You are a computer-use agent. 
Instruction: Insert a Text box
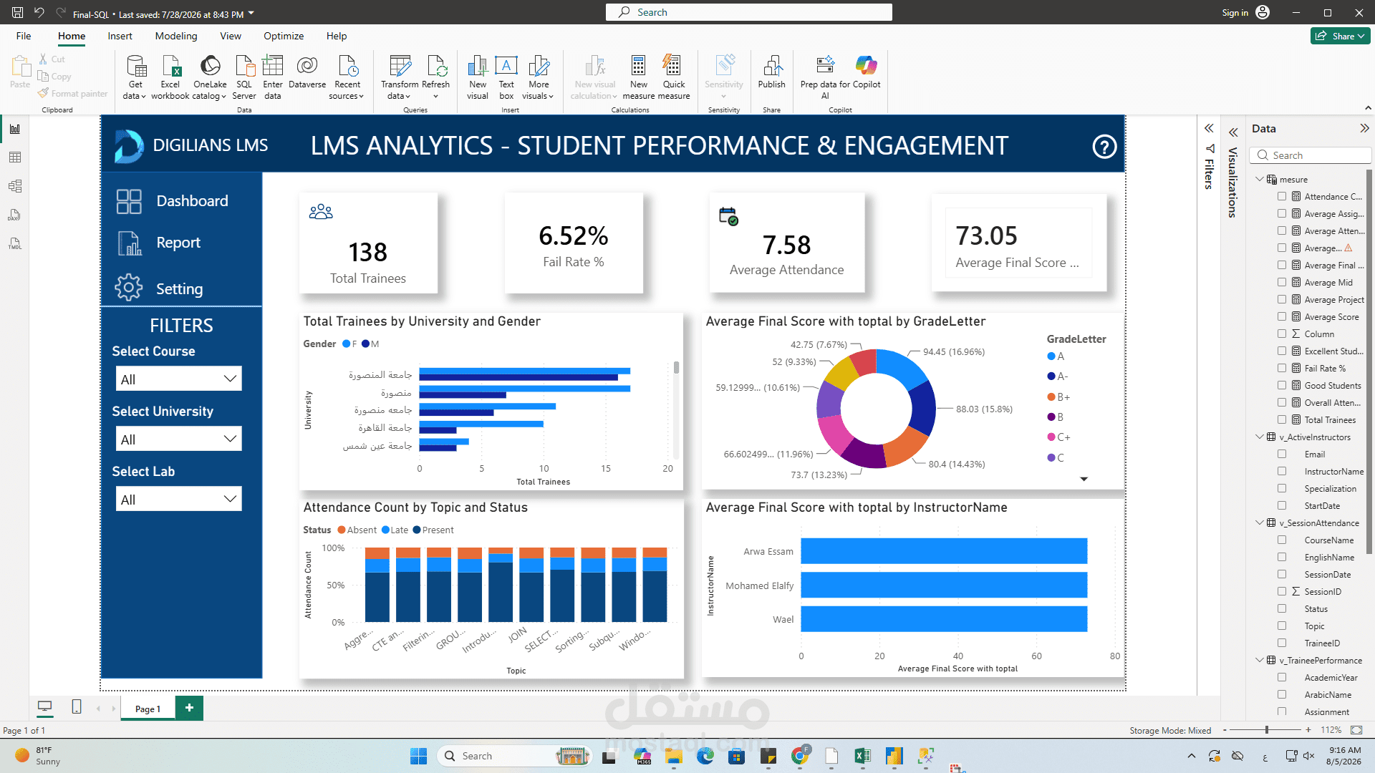pos(506,77)
